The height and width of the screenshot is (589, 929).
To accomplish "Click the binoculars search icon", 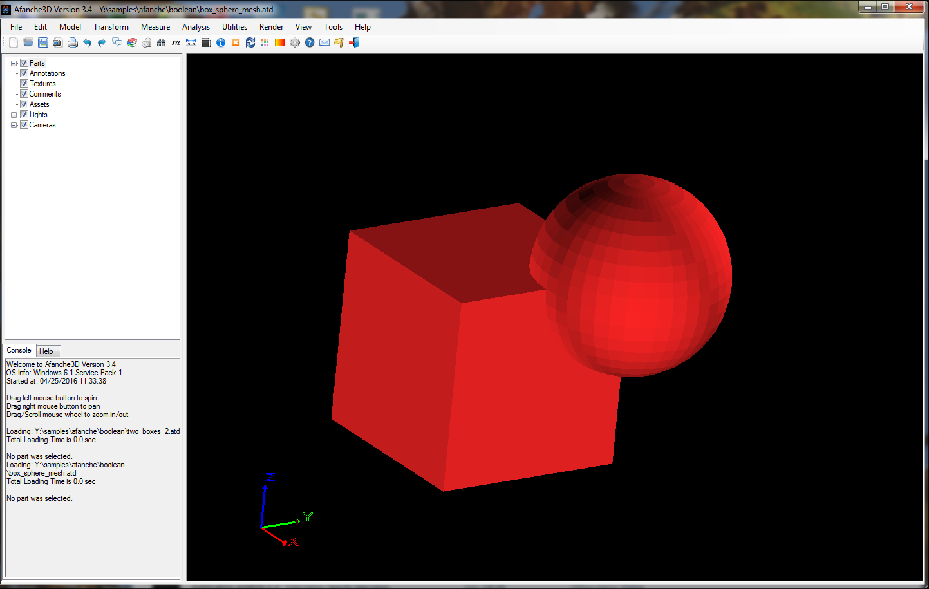I will [161, 42].
